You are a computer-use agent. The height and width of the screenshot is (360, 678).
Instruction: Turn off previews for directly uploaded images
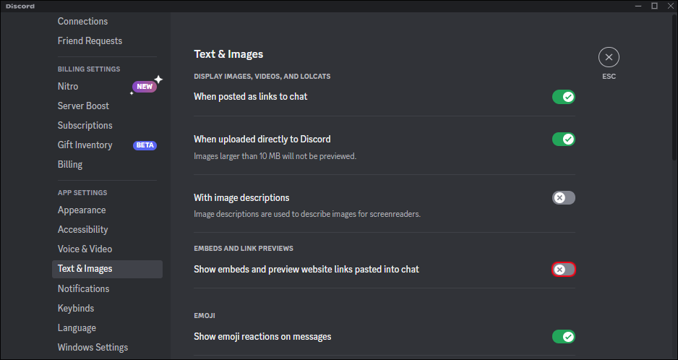(563, 139)
